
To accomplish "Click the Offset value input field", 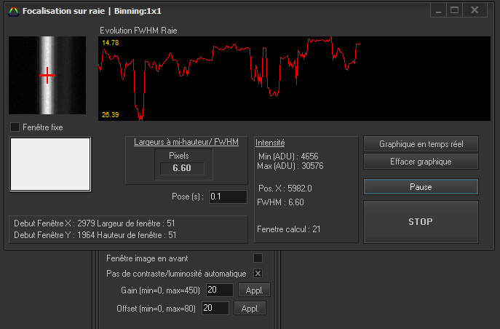I will pyautogui.click(x=215, y=309).
